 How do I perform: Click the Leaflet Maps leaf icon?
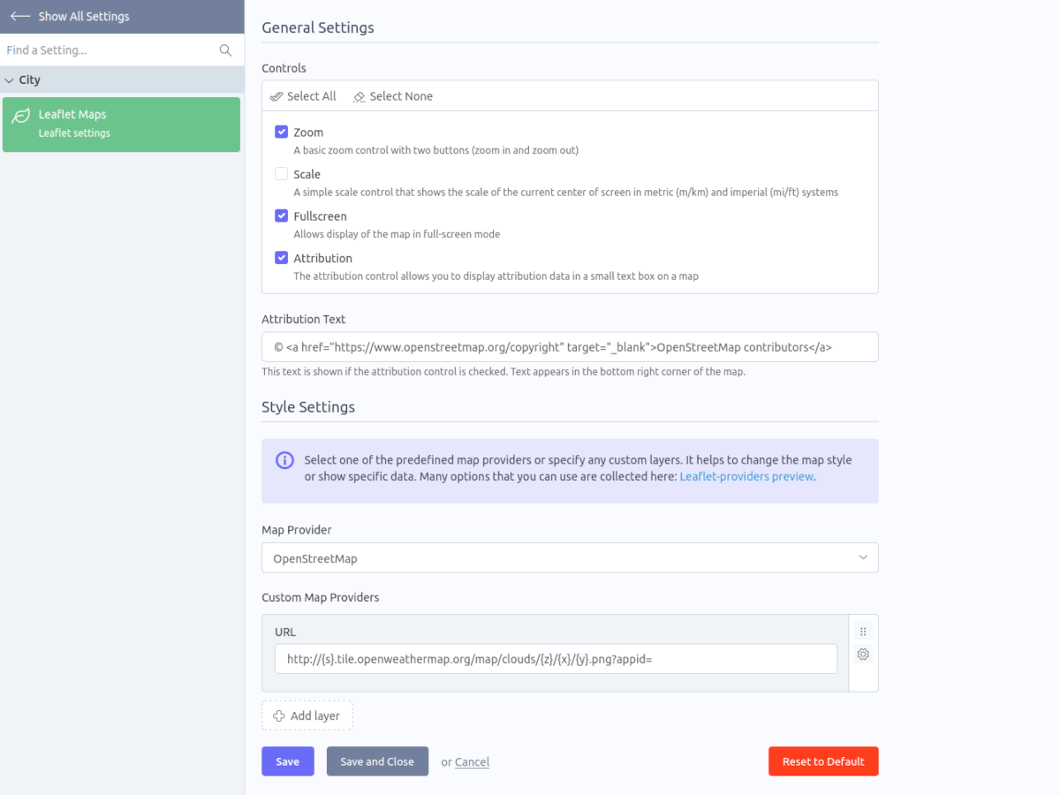20,116
